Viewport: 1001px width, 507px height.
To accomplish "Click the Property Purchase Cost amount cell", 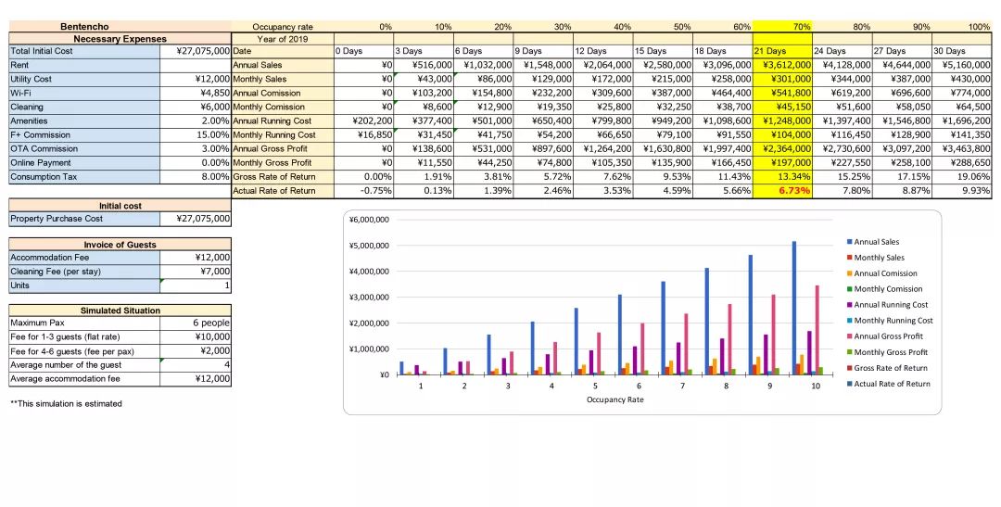I will point(196,219).
